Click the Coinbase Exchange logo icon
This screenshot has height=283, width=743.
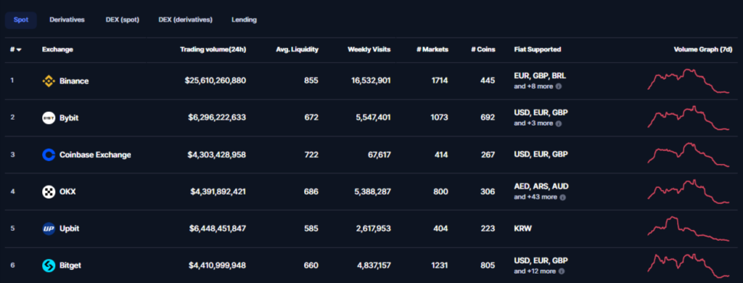pyautogui.click(x=49, y=155)
